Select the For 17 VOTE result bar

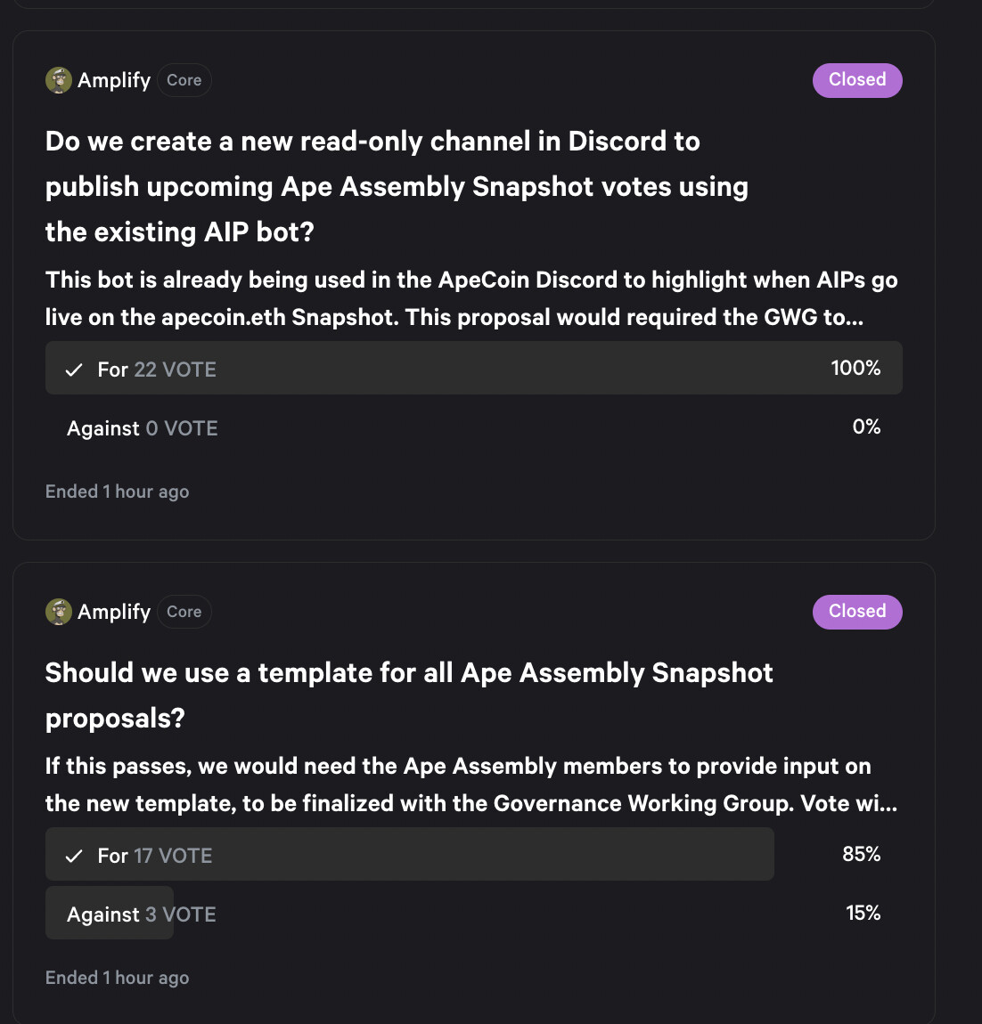(410, 854)
